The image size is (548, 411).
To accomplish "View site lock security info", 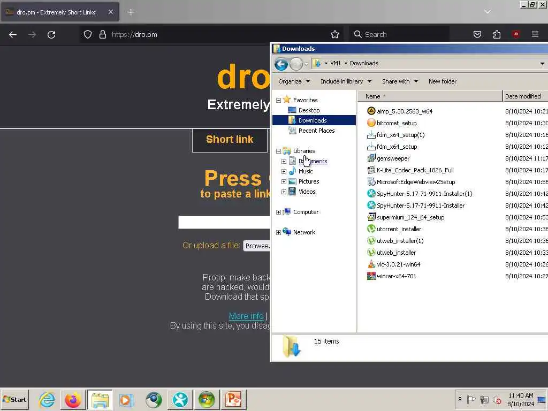I will 102,34.
